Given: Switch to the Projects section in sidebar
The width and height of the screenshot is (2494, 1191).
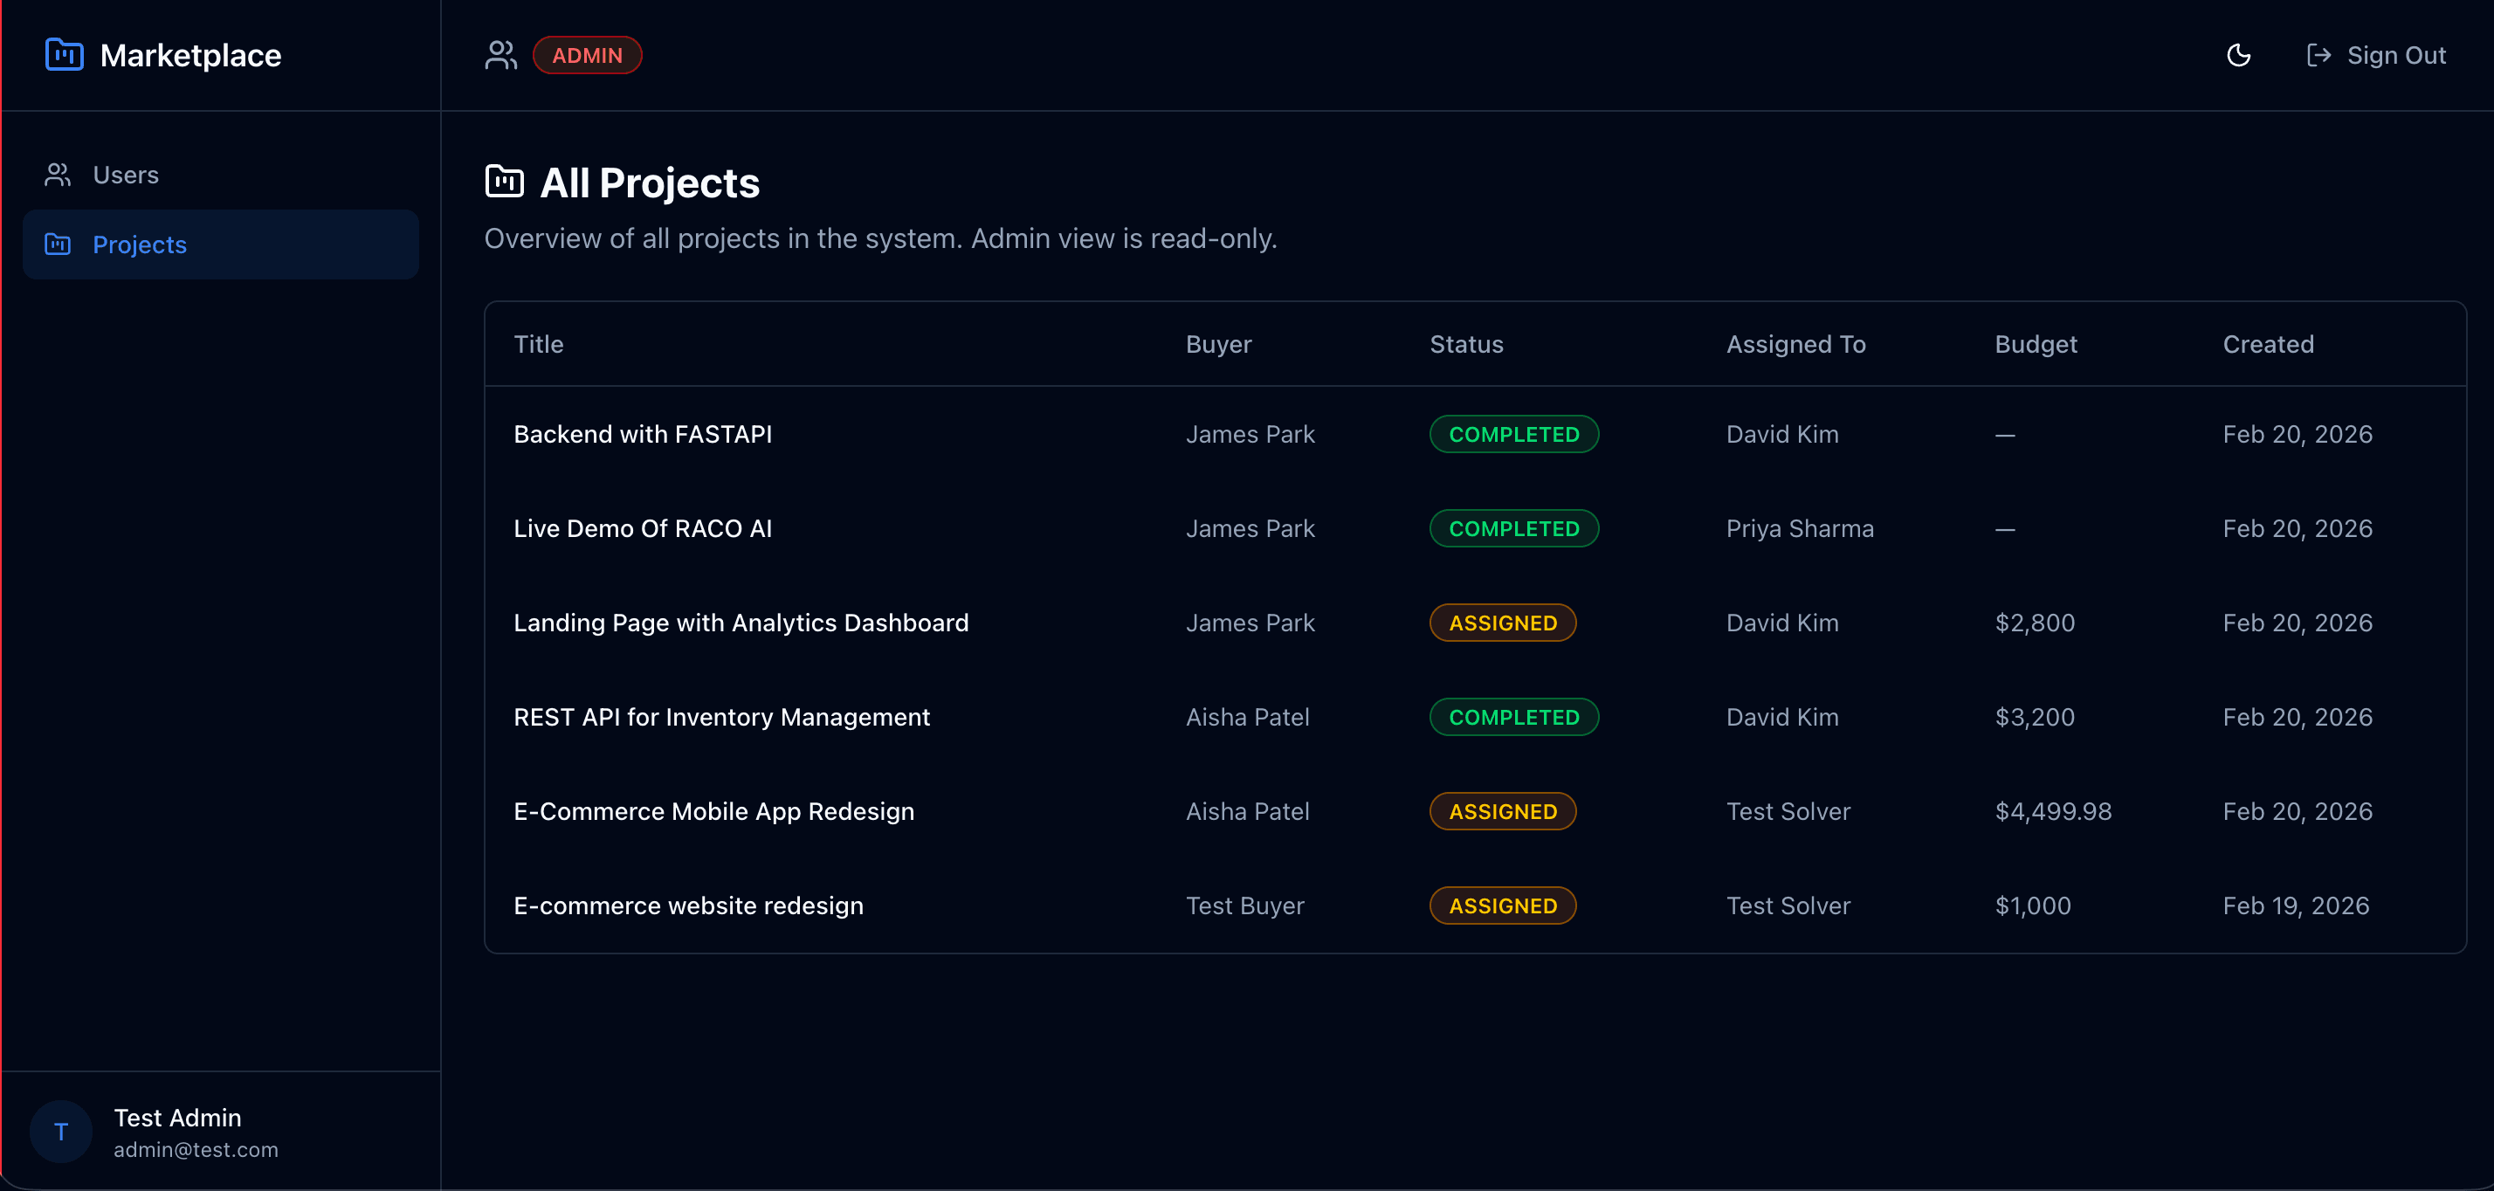Looking at the screenshot, I should coord(141,244).
